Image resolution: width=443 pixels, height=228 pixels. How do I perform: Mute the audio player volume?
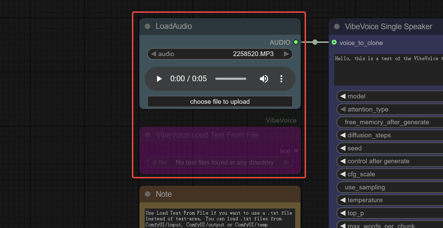264,79
